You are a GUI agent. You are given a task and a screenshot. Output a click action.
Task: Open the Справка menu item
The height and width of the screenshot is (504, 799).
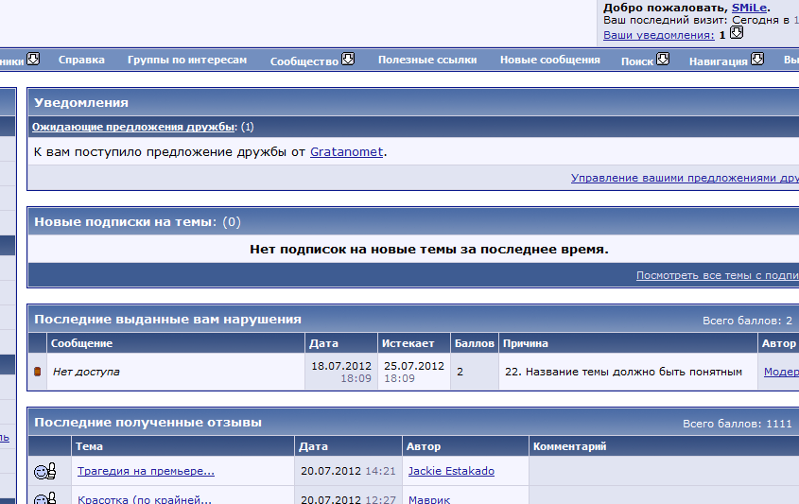pos(81,61)
